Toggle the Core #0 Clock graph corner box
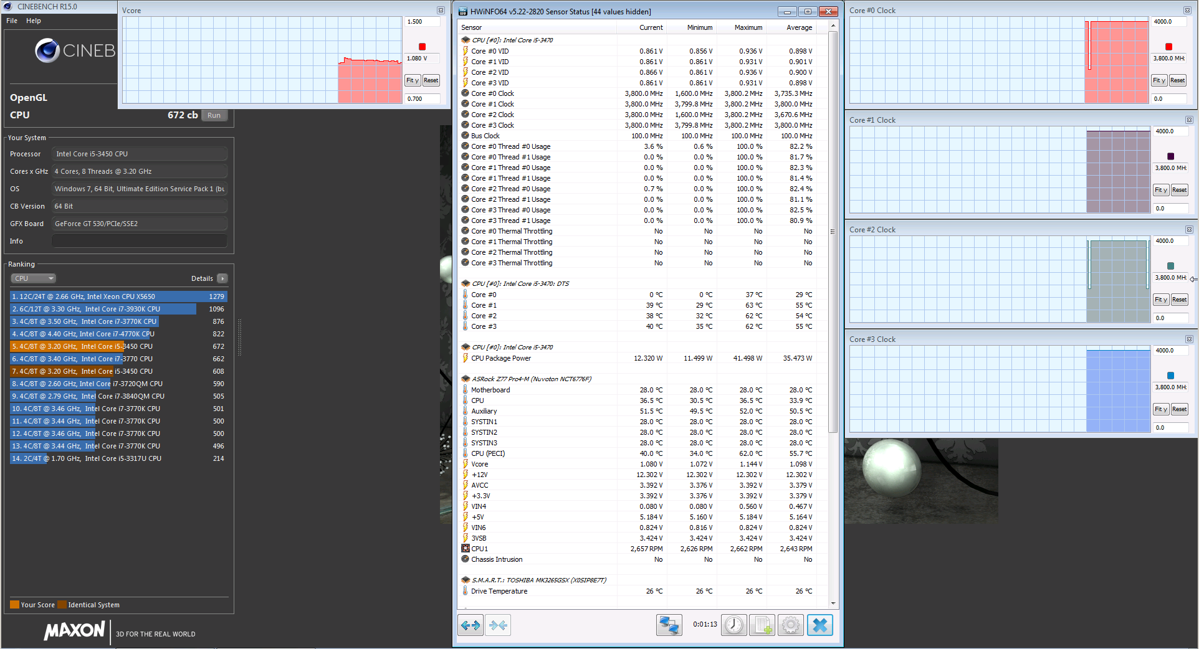The width and height of the screenshot is (1199, 649). click(x=1189, y=10)
